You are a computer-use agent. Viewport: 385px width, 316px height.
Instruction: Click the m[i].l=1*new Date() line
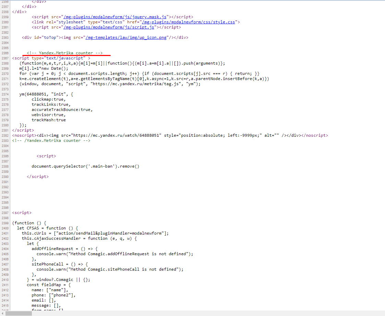[x=44, y=68]
